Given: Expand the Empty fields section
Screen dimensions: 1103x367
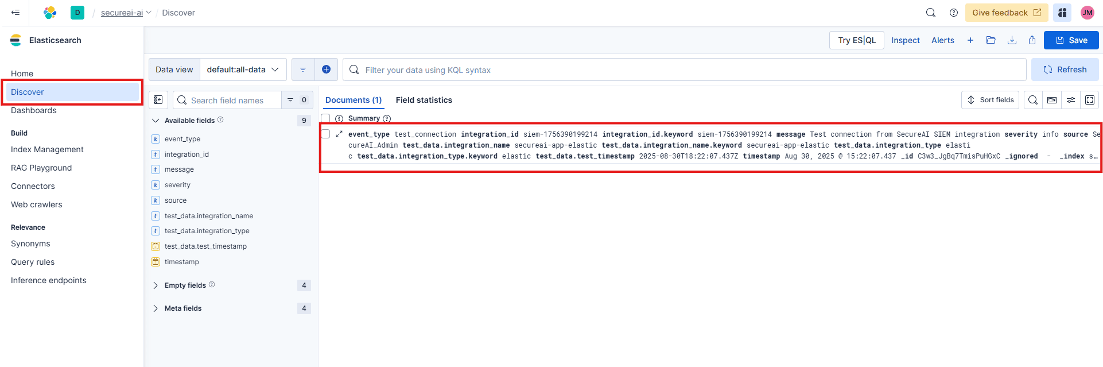Looking at the screenshot, I should pyautogui.click(x=156, y=285).
